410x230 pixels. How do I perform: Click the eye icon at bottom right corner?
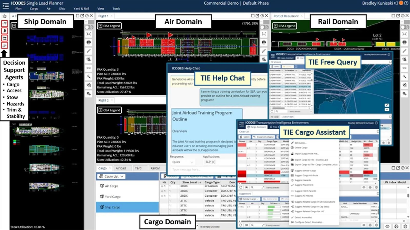(x=387, y=226)
